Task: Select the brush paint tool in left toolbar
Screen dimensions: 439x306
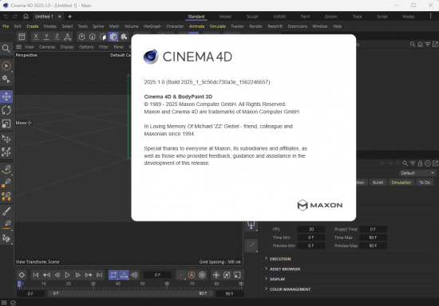Action: click(6, 211)
